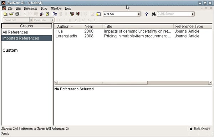The height and width of the screenshot is (137, 214).
Task: Click the Groups header button
Action: (27, 26)
